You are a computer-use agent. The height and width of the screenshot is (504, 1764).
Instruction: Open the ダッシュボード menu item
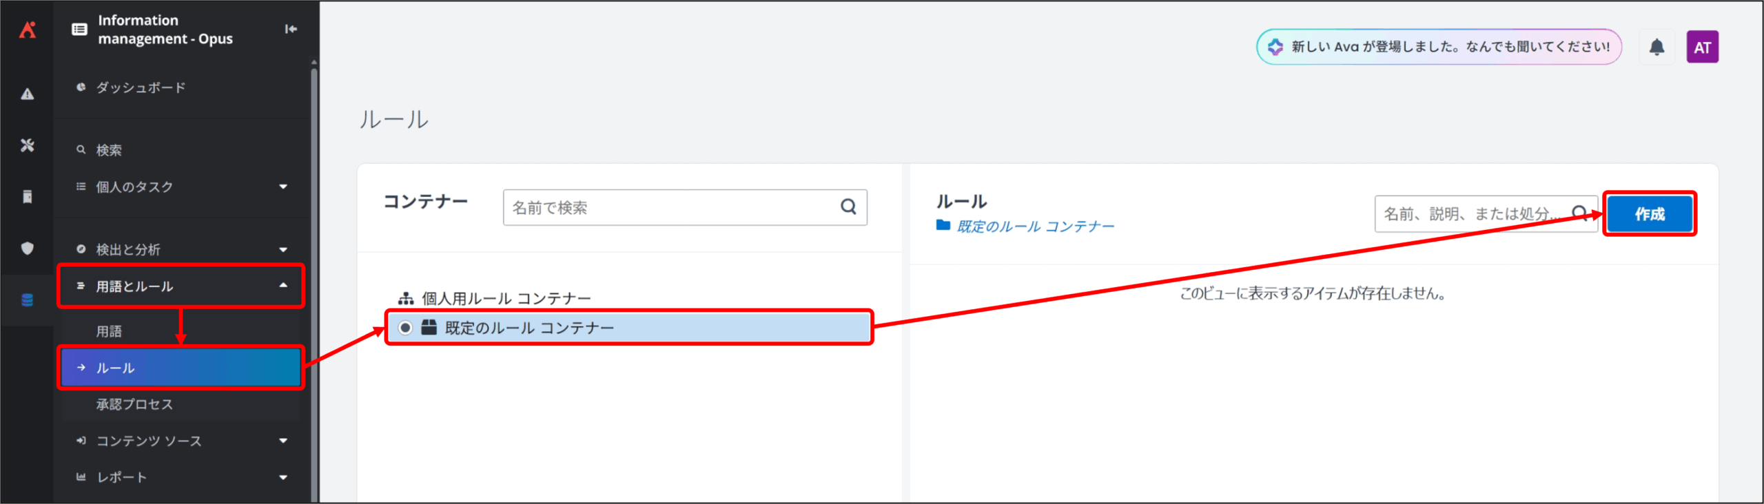click(141, 87)
